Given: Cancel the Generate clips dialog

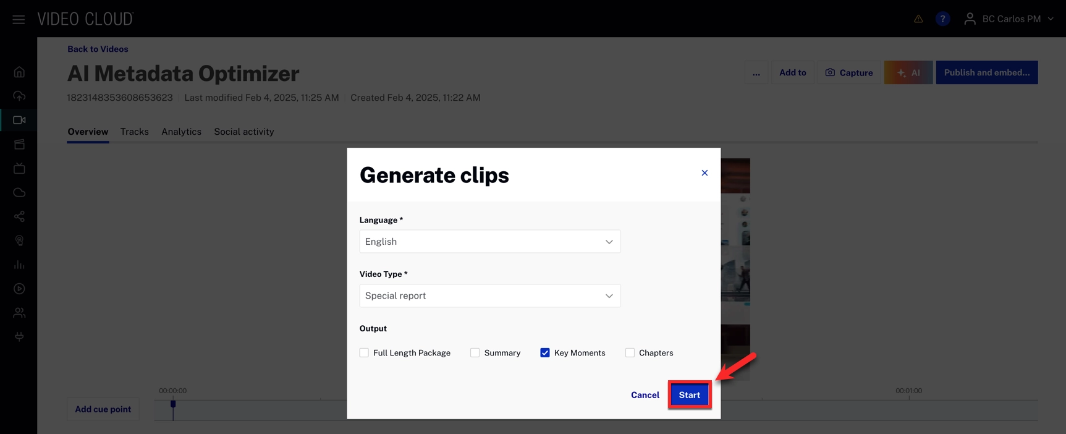Looking at the screenshot, I should [x=645, y=395].
